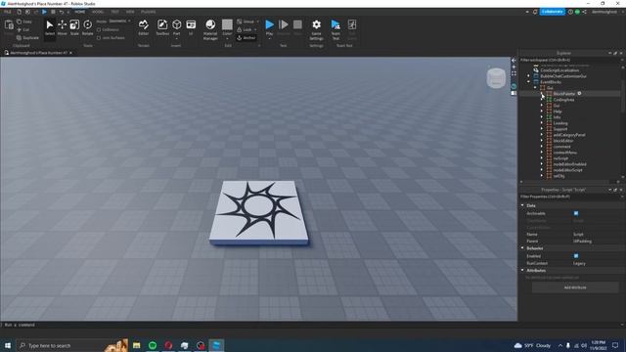Expand the CodingArea tree item

click(x=542, y=100)
